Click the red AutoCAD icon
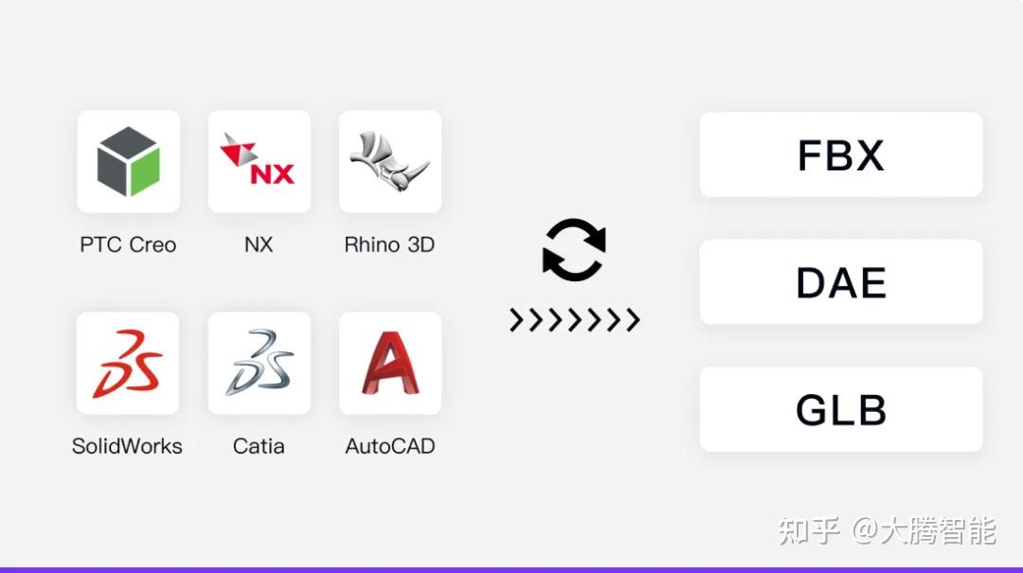1023x573 pixels. pos(390,363)
